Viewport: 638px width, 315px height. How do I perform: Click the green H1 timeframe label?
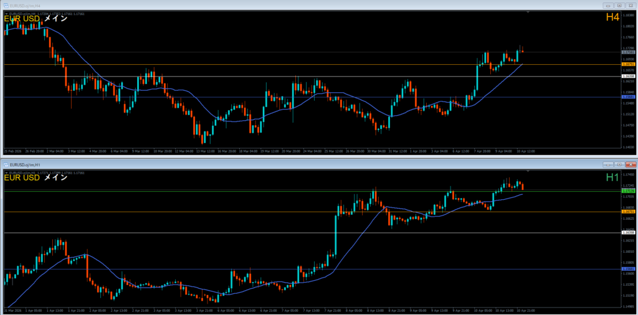(x=612, y=178)
